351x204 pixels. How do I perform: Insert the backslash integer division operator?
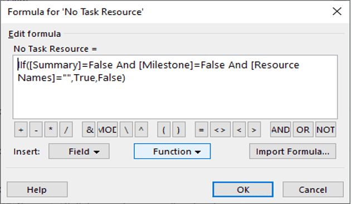pos(126,129)
